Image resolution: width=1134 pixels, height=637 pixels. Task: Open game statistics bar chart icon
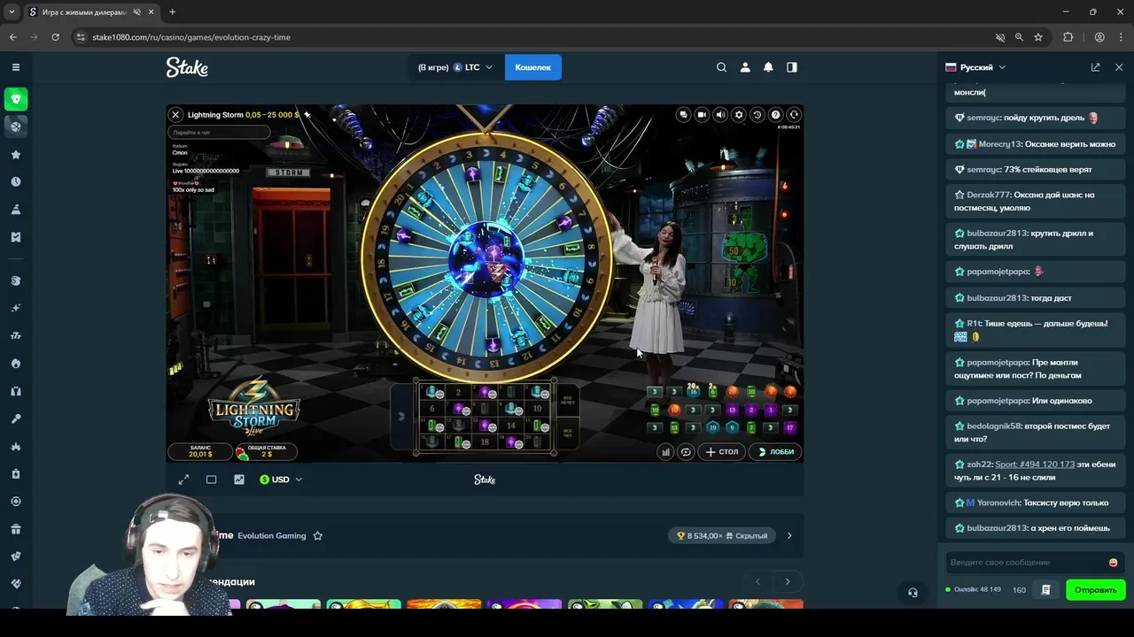click(665, 451)
